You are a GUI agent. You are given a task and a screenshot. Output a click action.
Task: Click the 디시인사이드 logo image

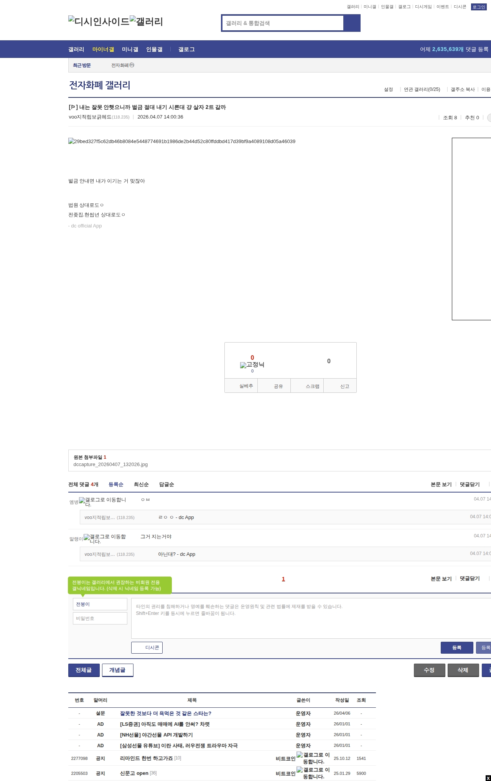click(x=99, y=21)
